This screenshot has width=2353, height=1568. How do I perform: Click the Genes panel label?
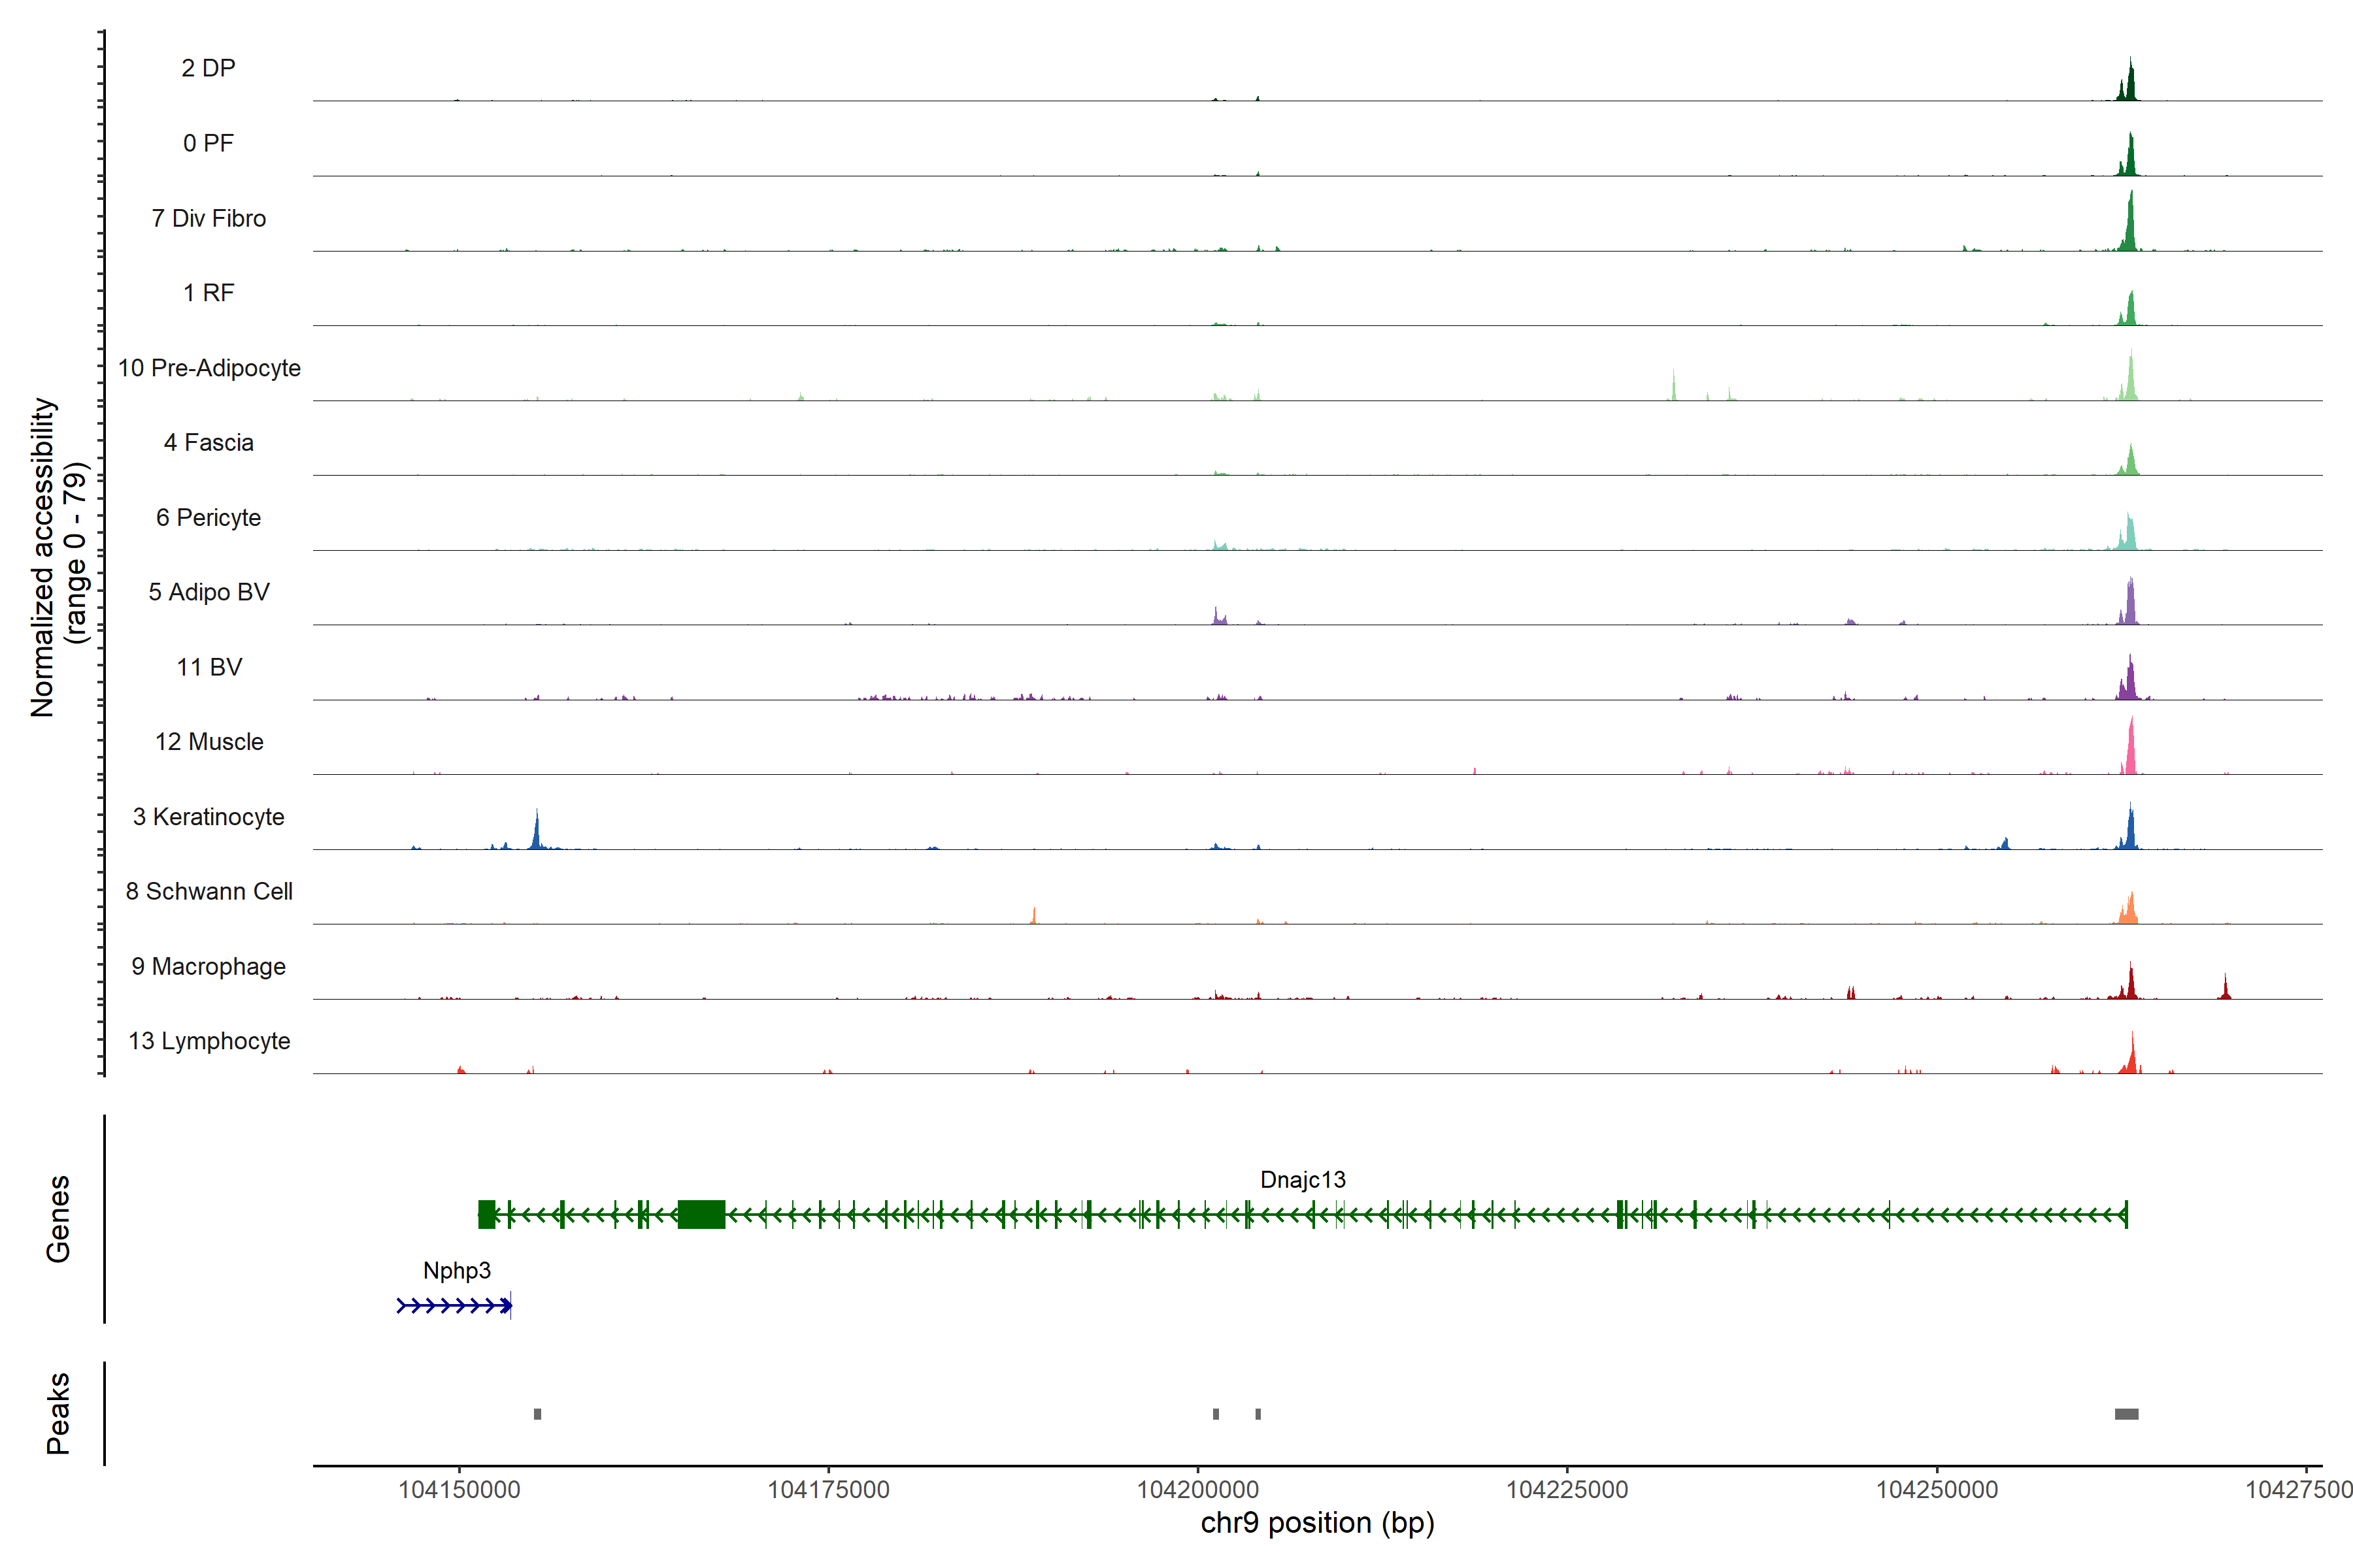[58, 1218]
